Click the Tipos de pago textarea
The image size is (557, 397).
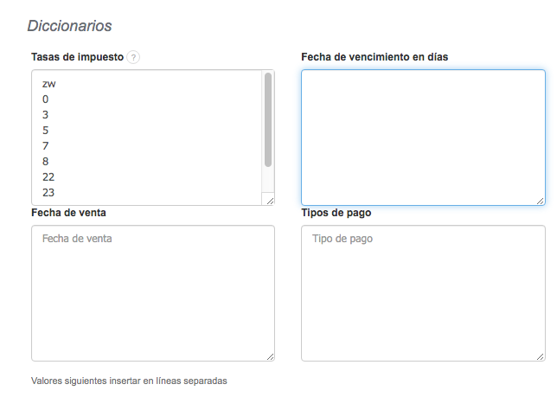[x=423, y=293]
